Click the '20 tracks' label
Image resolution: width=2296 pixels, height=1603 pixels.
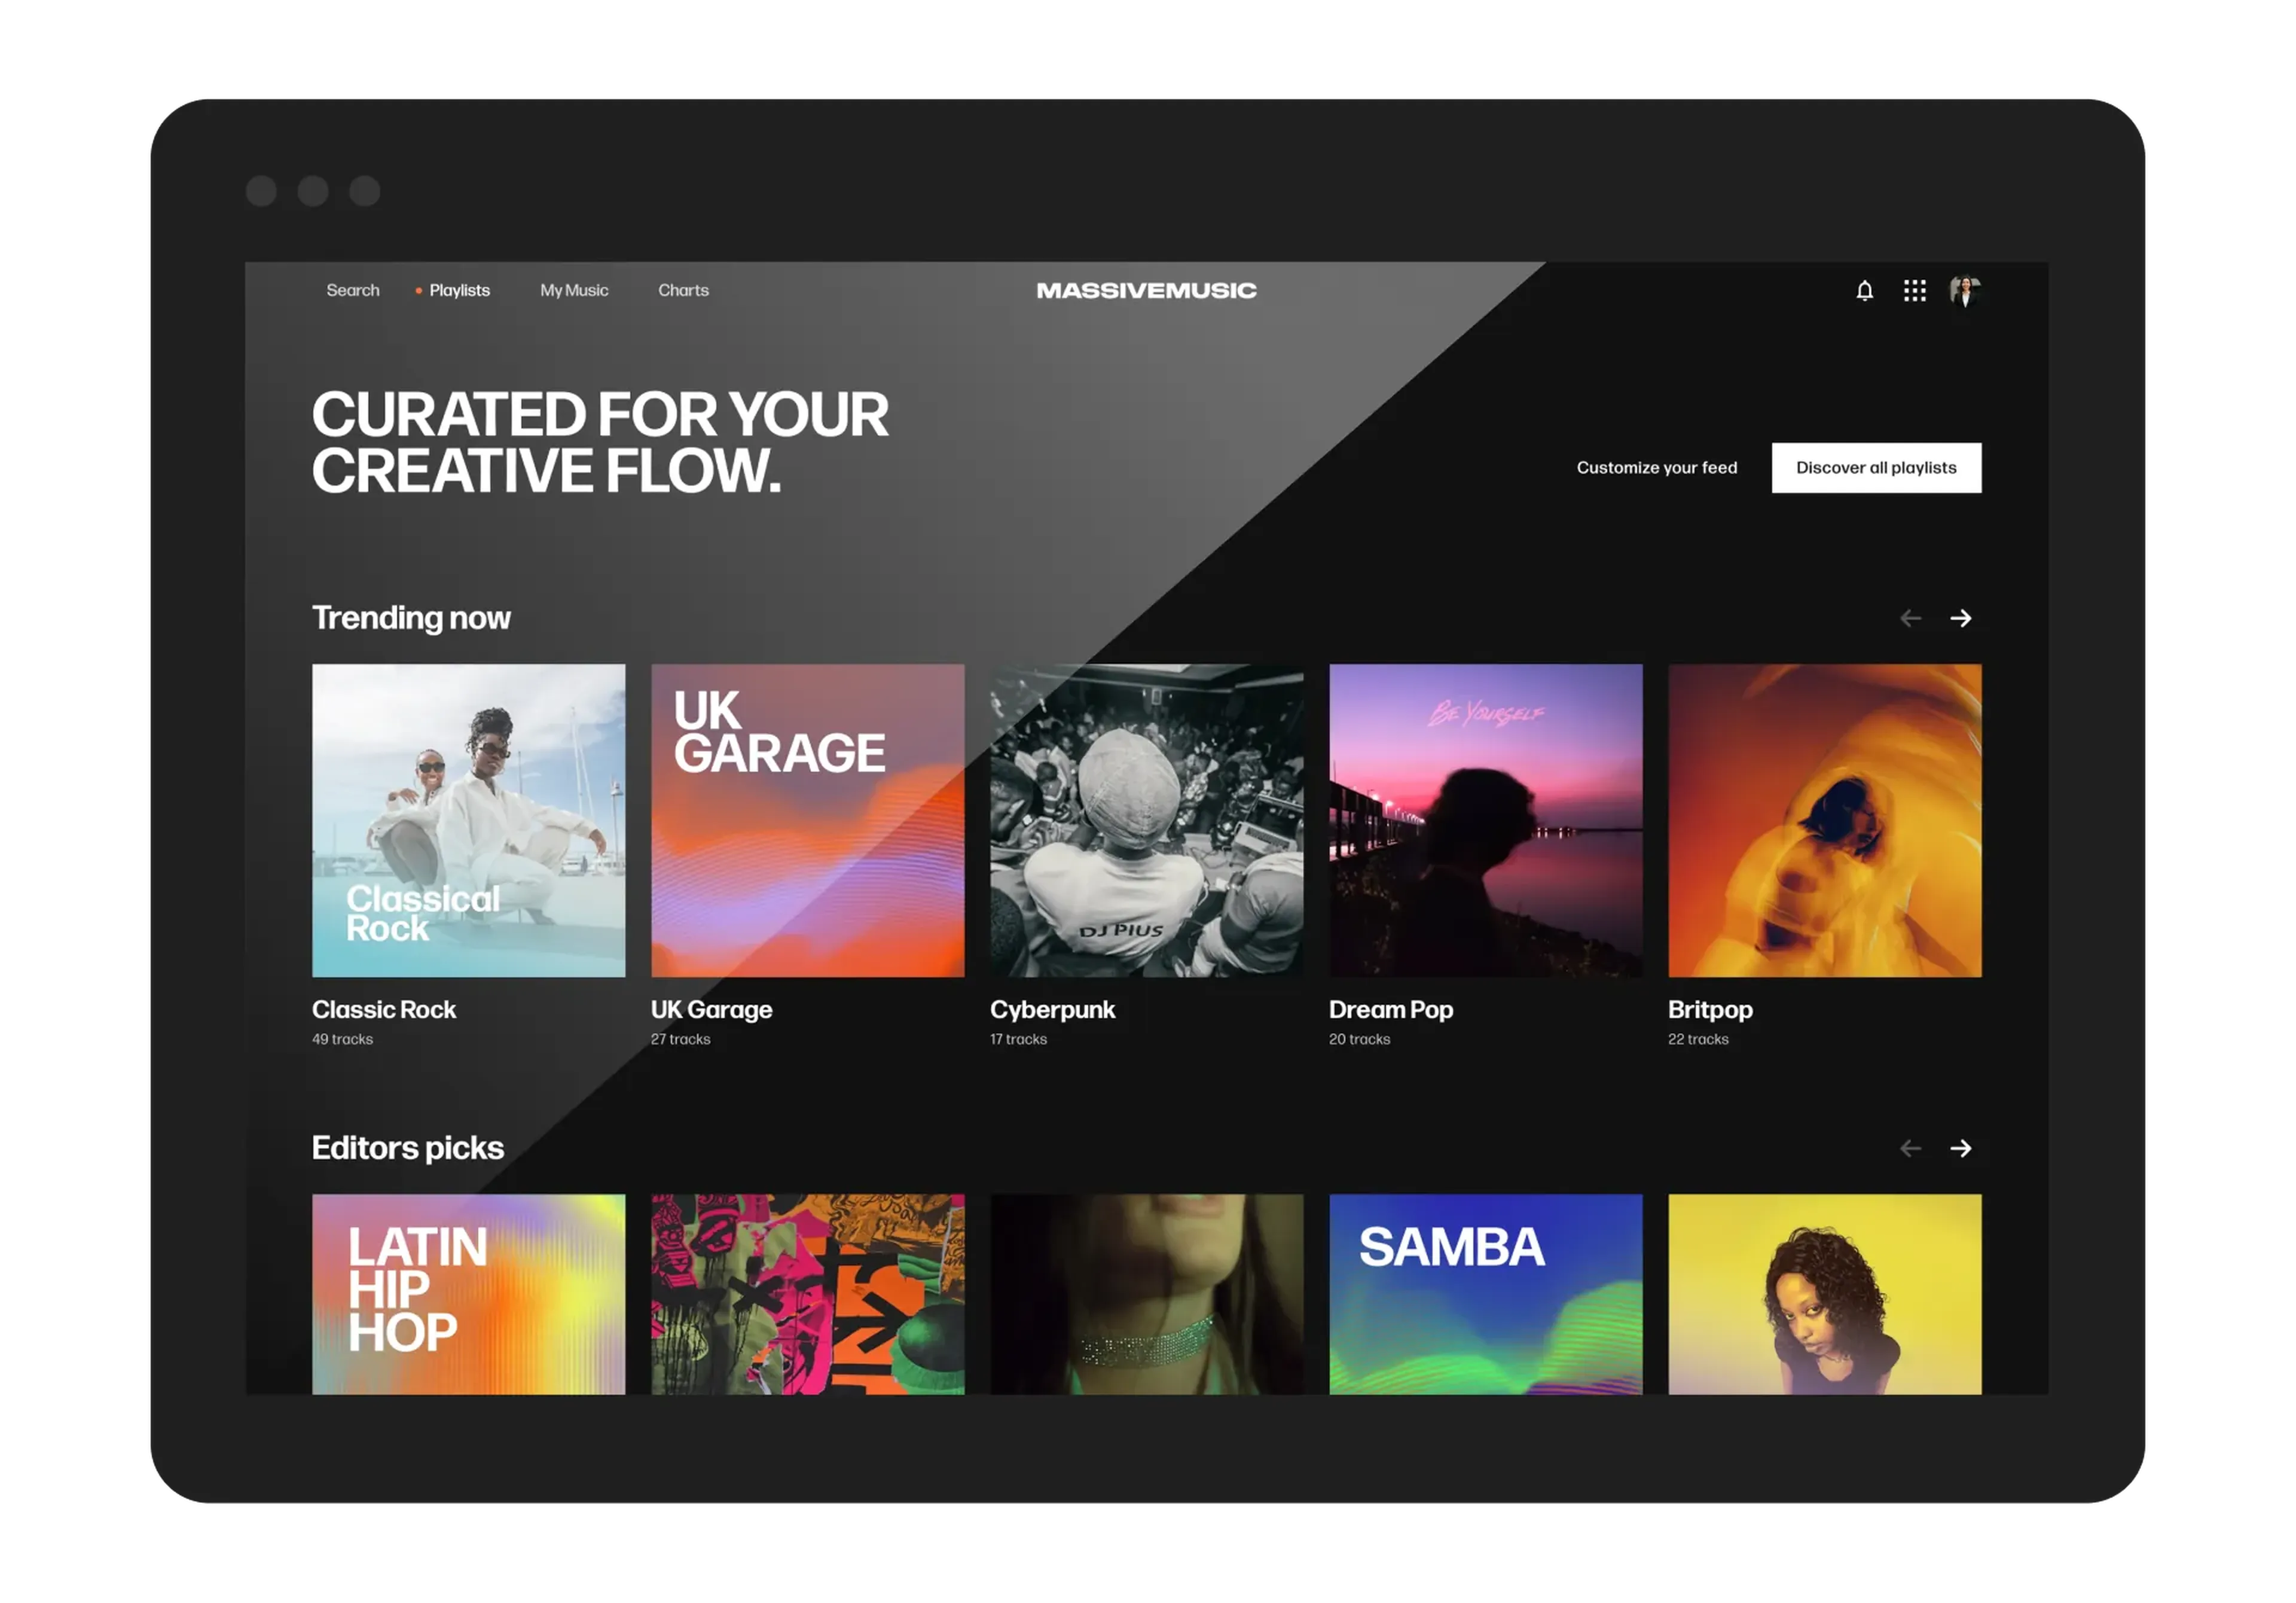(x=1359, y=1038)
